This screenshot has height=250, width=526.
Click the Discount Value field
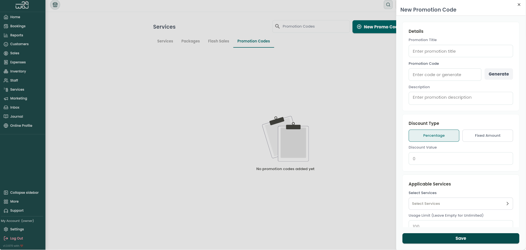pos(461,159)
